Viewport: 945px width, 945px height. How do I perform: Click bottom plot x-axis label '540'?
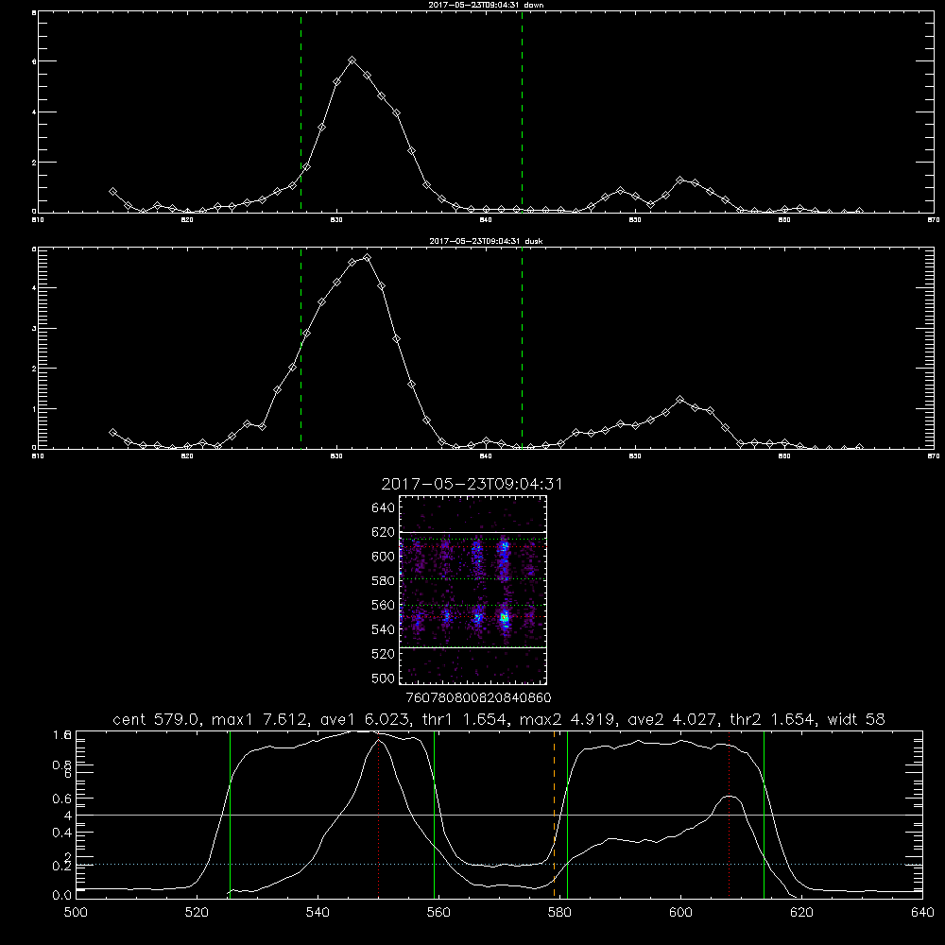(x=318, y=913)
